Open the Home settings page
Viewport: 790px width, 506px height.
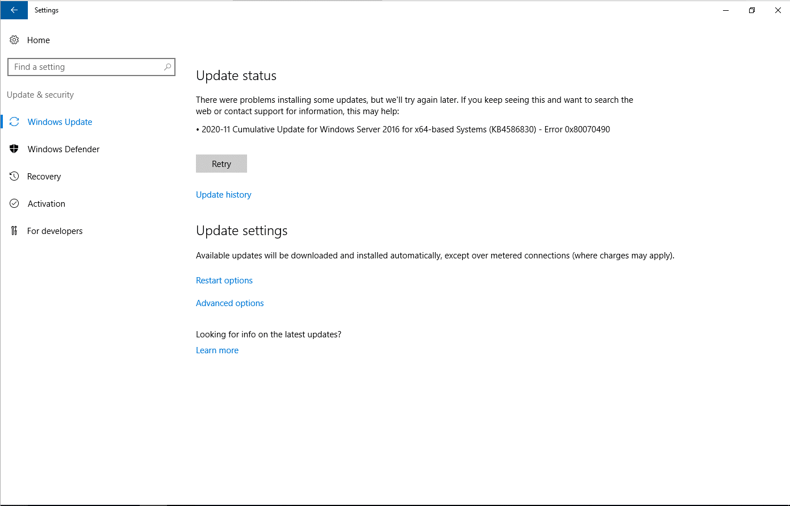coord(39,40)
